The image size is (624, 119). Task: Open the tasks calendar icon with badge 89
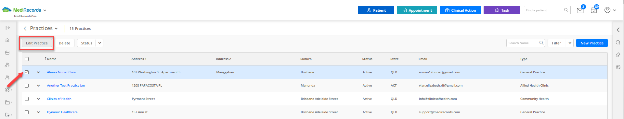594,10
